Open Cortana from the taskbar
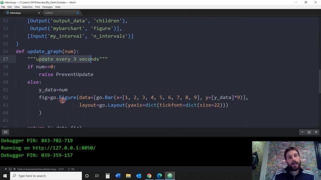 pyautogui.click(x=87, y=175)
